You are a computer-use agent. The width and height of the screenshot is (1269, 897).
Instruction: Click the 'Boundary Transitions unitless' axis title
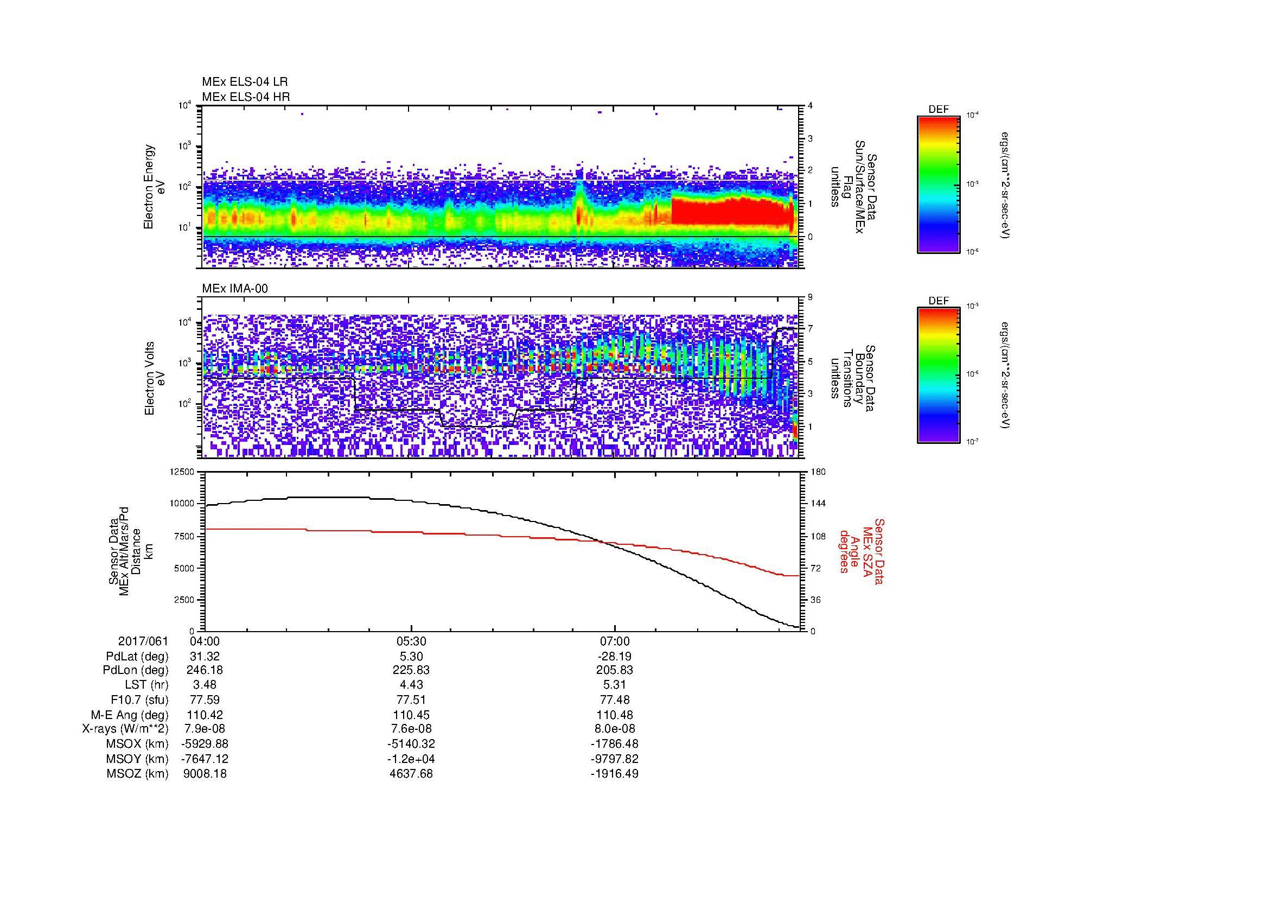[853, 379]
